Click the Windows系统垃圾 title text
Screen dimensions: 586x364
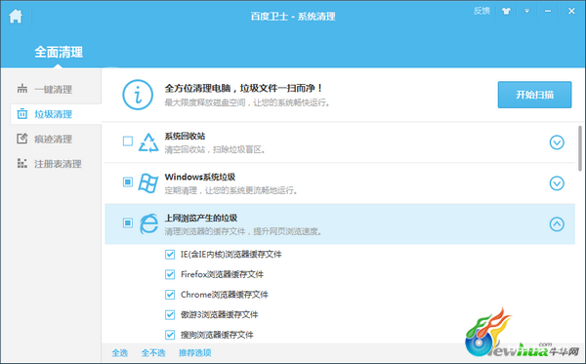click(x=200, y=177)
